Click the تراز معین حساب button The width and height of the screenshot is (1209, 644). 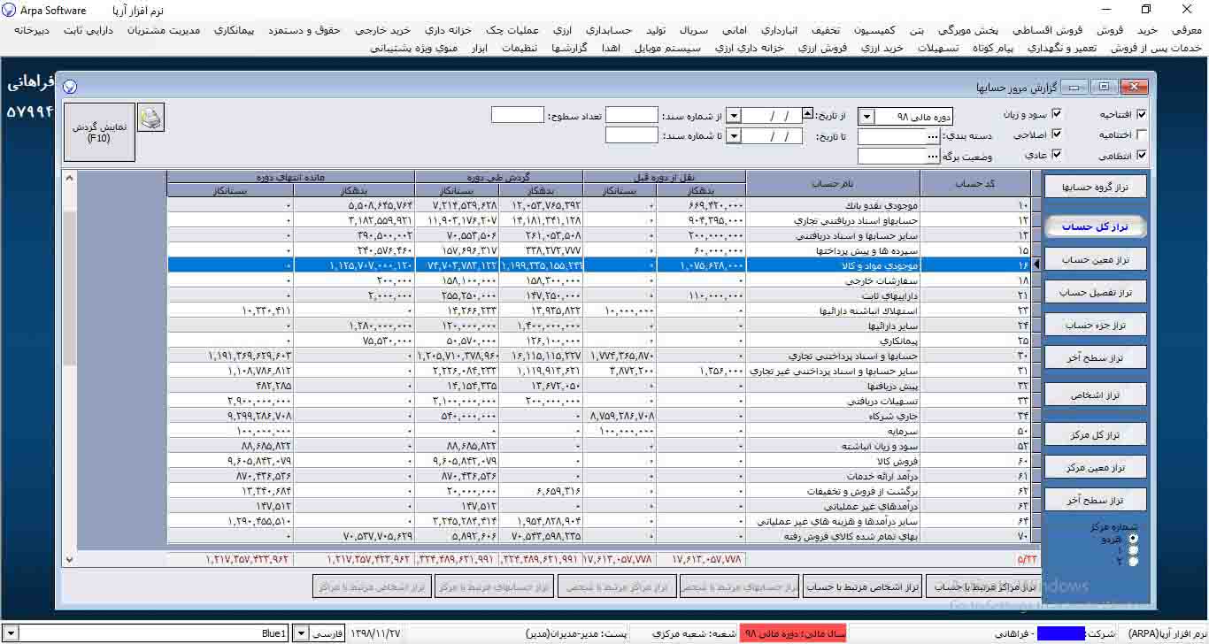click(1095, 259)
